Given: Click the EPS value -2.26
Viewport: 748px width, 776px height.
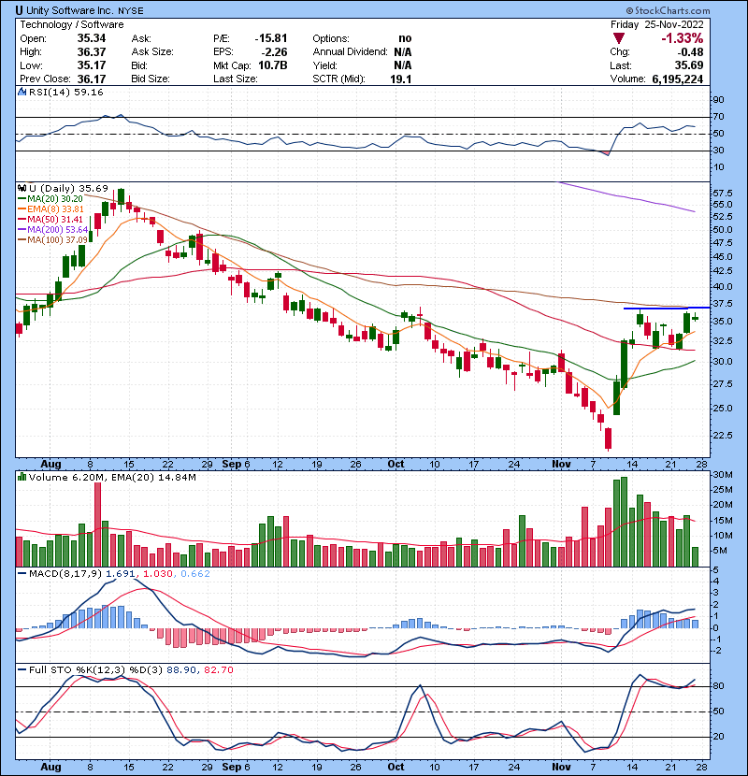Looking at the screenshot, I should tap(274, 52).
